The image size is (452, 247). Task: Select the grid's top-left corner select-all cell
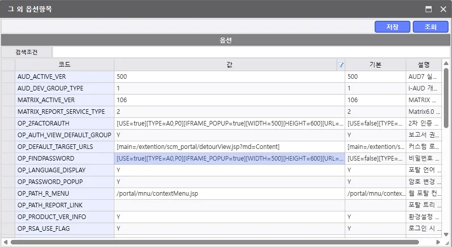point(8,65)
